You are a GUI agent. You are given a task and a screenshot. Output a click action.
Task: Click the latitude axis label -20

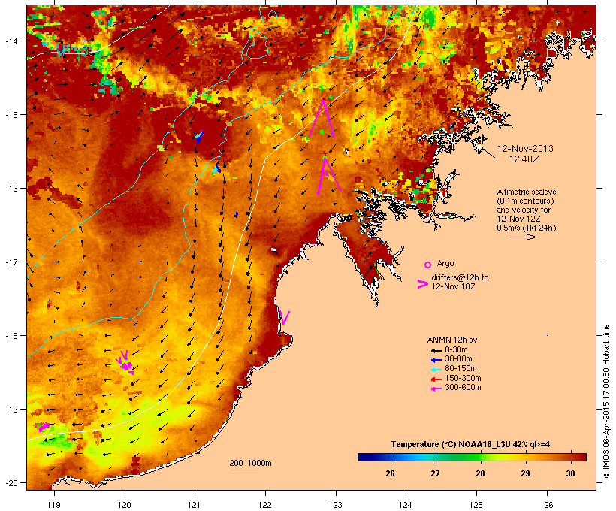point(11,483)
